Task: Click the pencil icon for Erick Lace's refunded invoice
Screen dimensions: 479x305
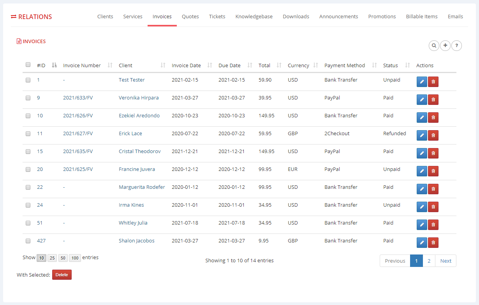Action: 422,135
